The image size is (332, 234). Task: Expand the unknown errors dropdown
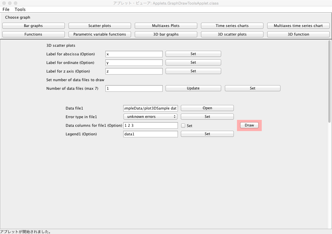[x=151, y=117]
